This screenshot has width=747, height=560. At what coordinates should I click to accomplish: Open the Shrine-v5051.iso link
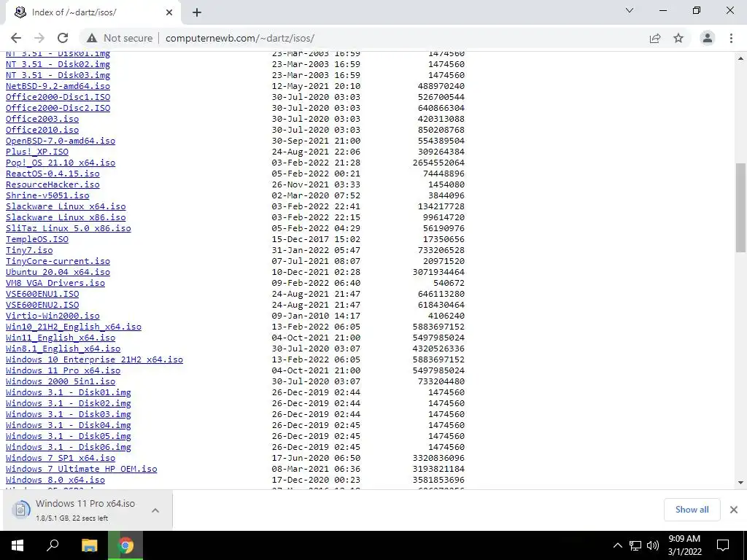[x=47, y=195]
